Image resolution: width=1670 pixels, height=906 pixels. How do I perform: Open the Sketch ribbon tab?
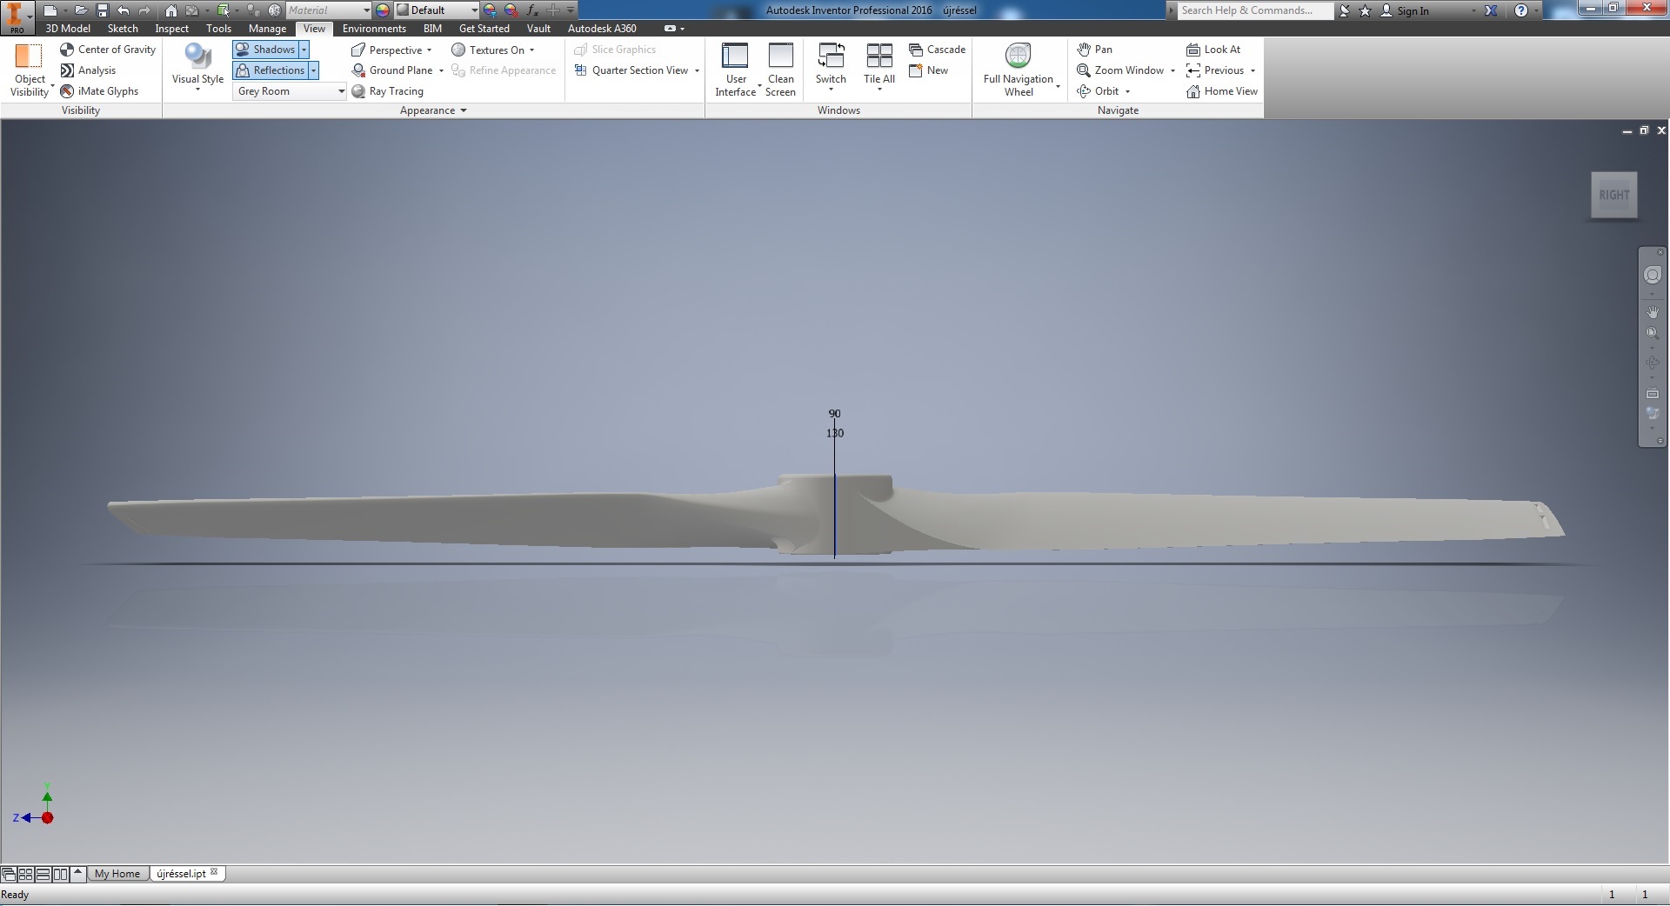123,29
